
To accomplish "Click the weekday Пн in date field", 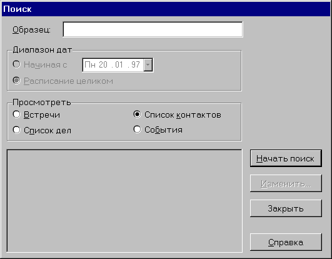I will (x=90, y=65).
